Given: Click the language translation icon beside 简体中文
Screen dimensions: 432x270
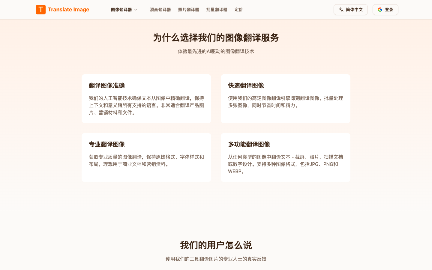Looking at the screenshot, I should tap(341, 10).
